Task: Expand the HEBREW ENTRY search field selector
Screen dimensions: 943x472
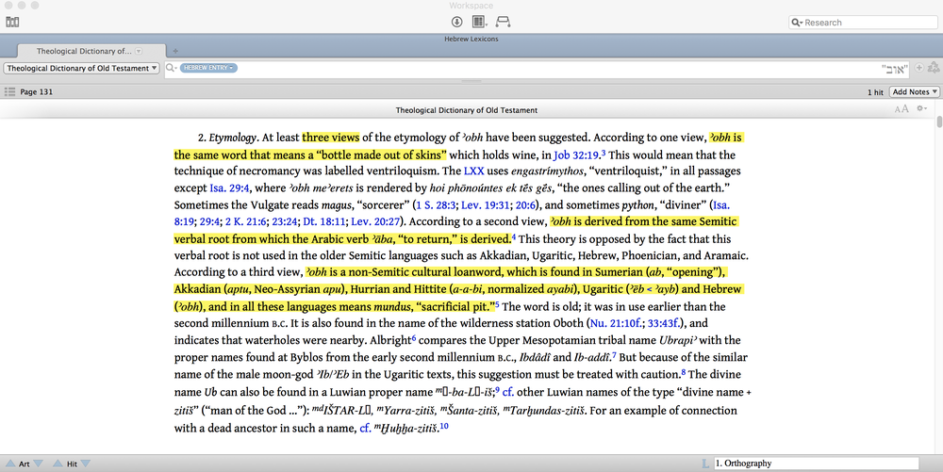Action: coord(209,68)
